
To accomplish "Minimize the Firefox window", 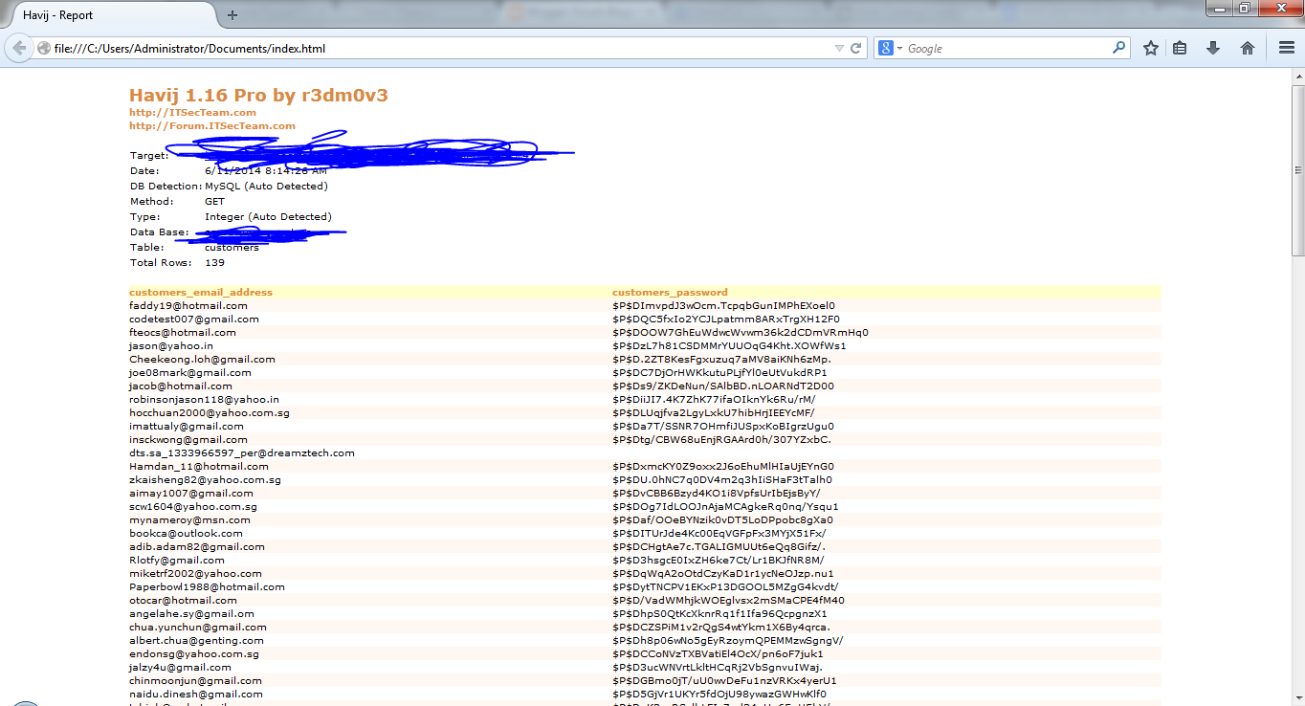I will [1221, 8].
